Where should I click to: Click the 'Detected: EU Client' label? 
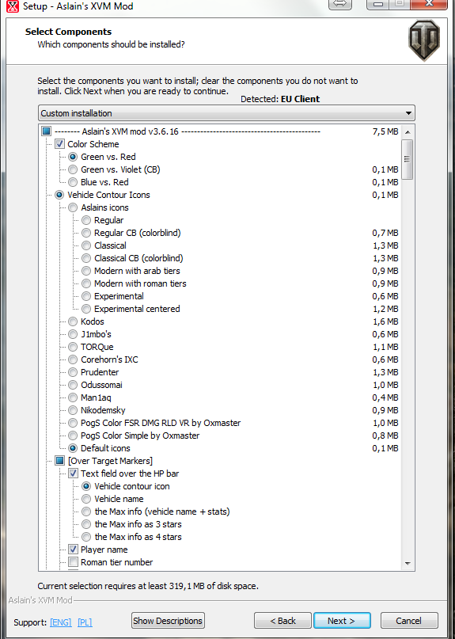tap(280, 99)
